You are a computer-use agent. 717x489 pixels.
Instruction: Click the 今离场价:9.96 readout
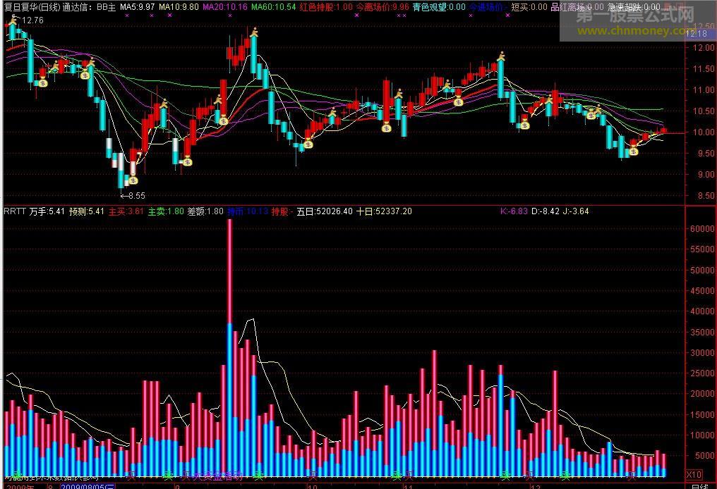point(382,7)
